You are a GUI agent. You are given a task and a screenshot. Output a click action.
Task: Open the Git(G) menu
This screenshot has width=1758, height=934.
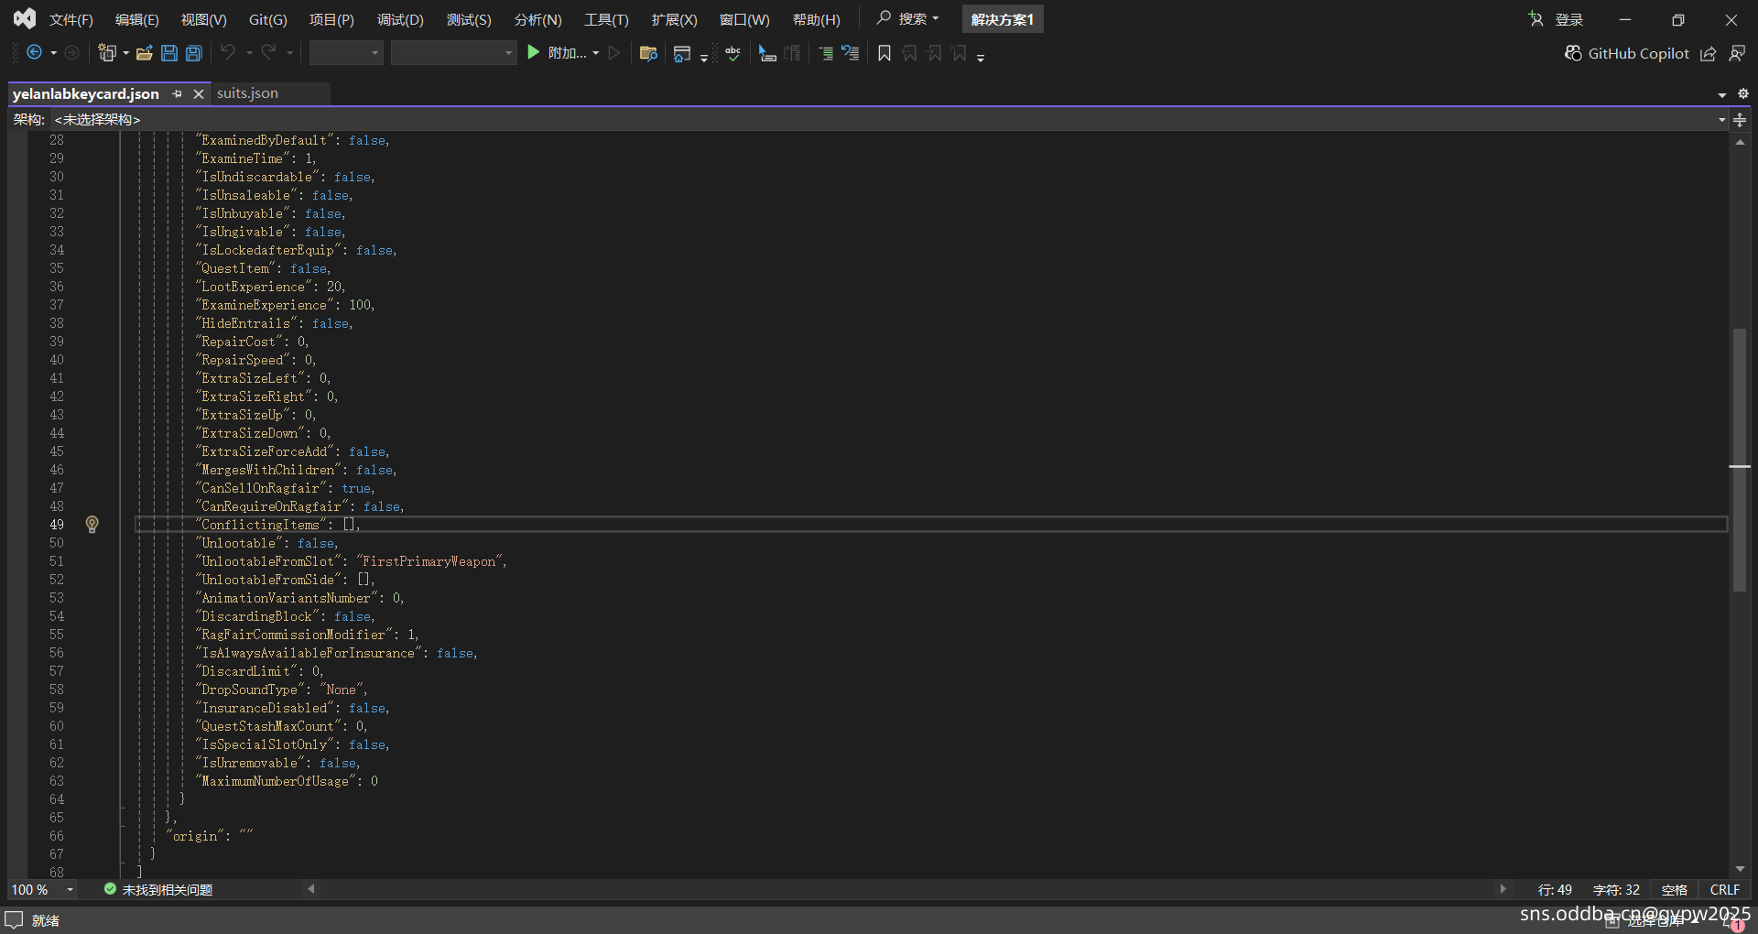click(x=267, y=19)
